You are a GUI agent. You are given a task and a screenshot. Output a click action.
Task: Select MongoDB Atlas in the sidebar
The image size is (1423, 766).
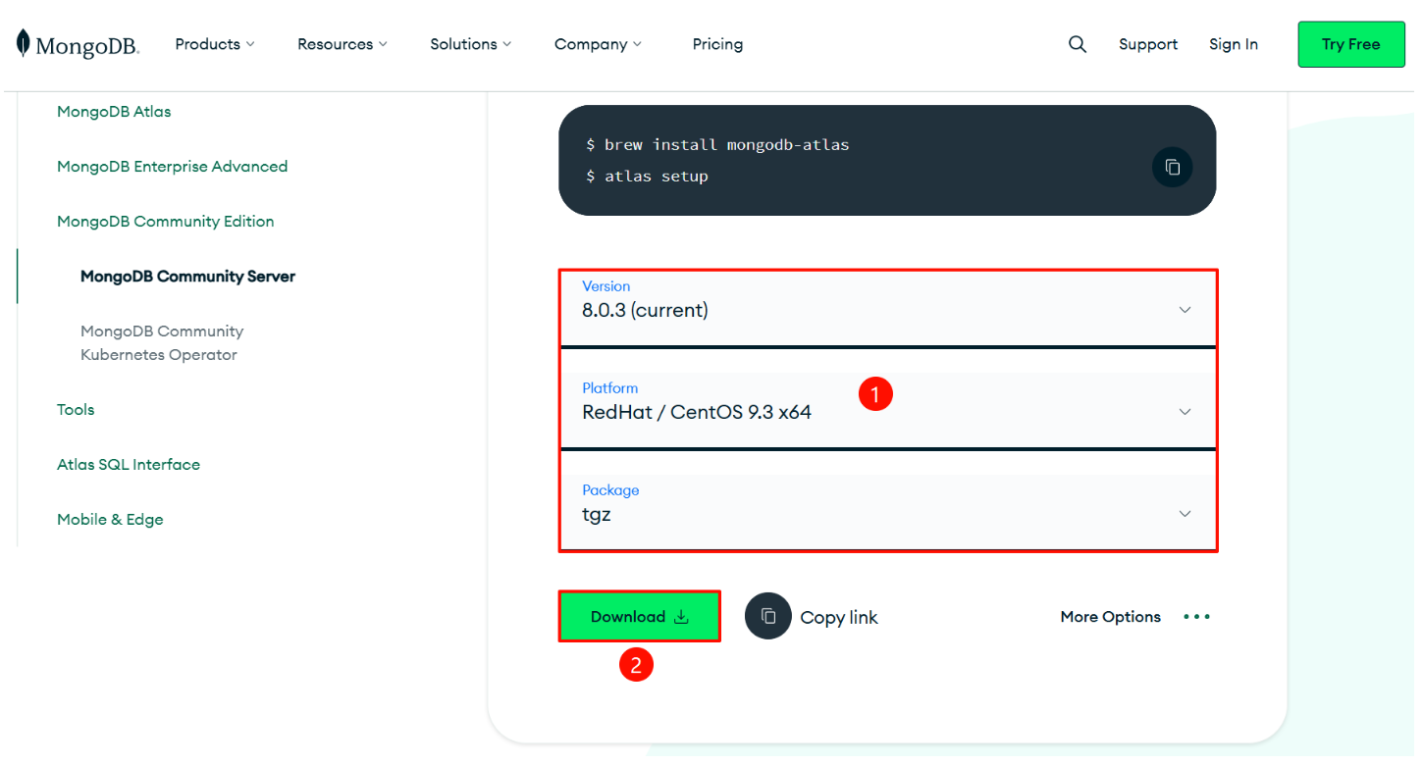pos(114,112)
